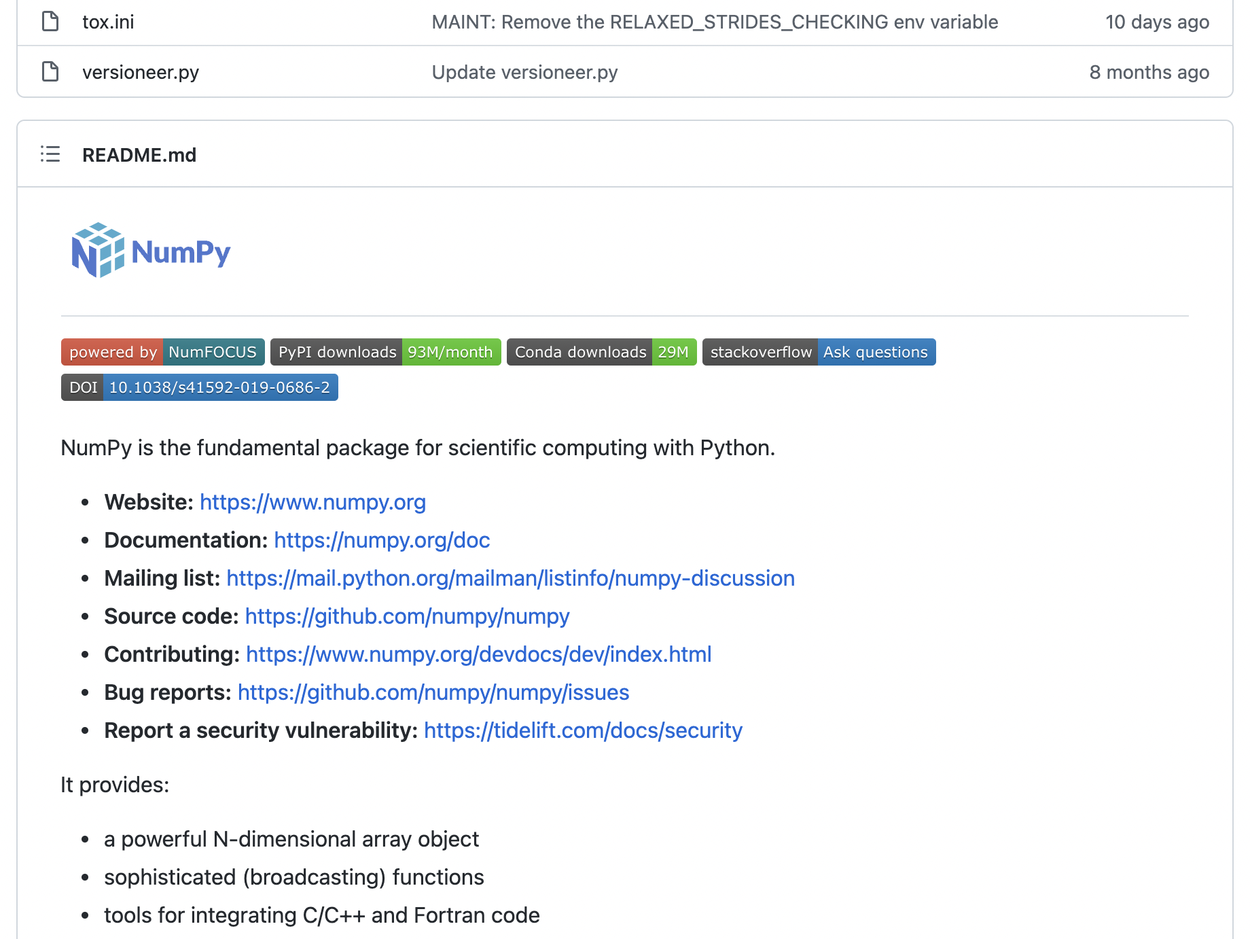
Task: Click 'sophisticated (broadcasting) functions' item
Action: pyautogui.click(x=294, y=877)
